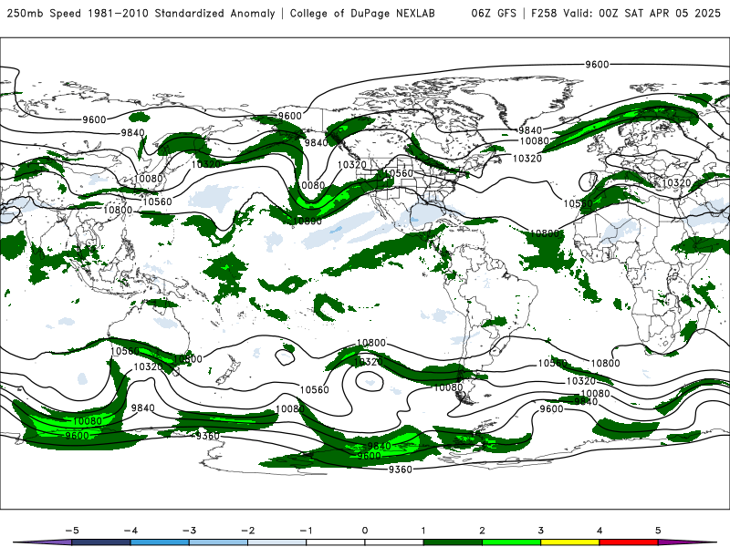Screen dimensions: 730x547
Task: Click the colorbar label "-3"
Action: (x=189, y=531)
